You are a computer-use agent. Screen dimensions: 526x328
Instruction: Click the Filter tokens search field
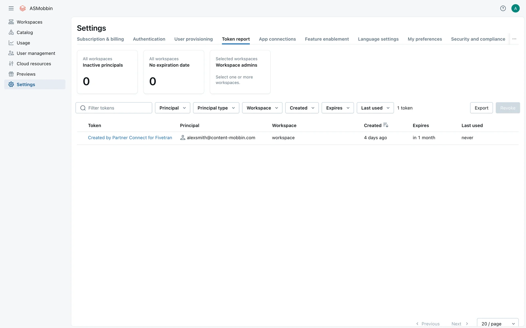pyautogui.click(x=118, y=108)
